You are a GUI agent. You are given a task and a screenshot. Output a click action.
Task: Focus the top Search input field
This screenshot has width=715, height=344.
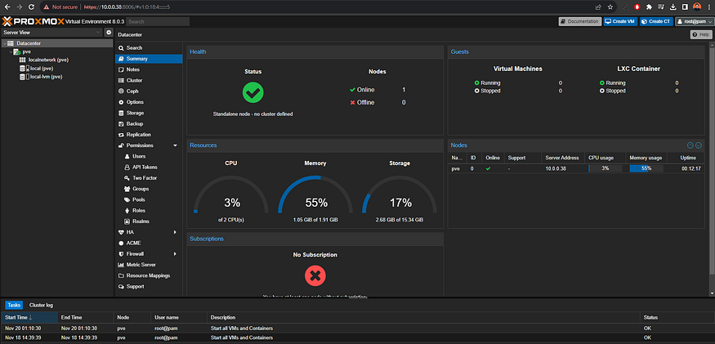click(158, 21)
